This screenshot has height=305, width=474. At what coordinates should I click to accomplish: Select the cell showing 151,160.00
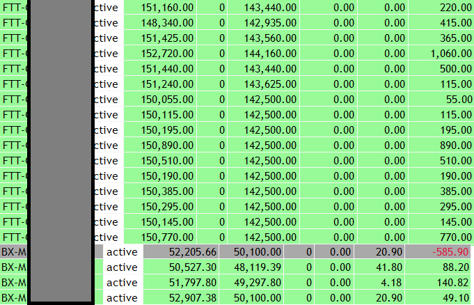click(160, 7)
